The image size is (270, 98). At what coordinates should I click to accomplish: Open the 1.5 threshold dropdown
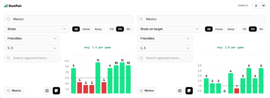[165, 48]
